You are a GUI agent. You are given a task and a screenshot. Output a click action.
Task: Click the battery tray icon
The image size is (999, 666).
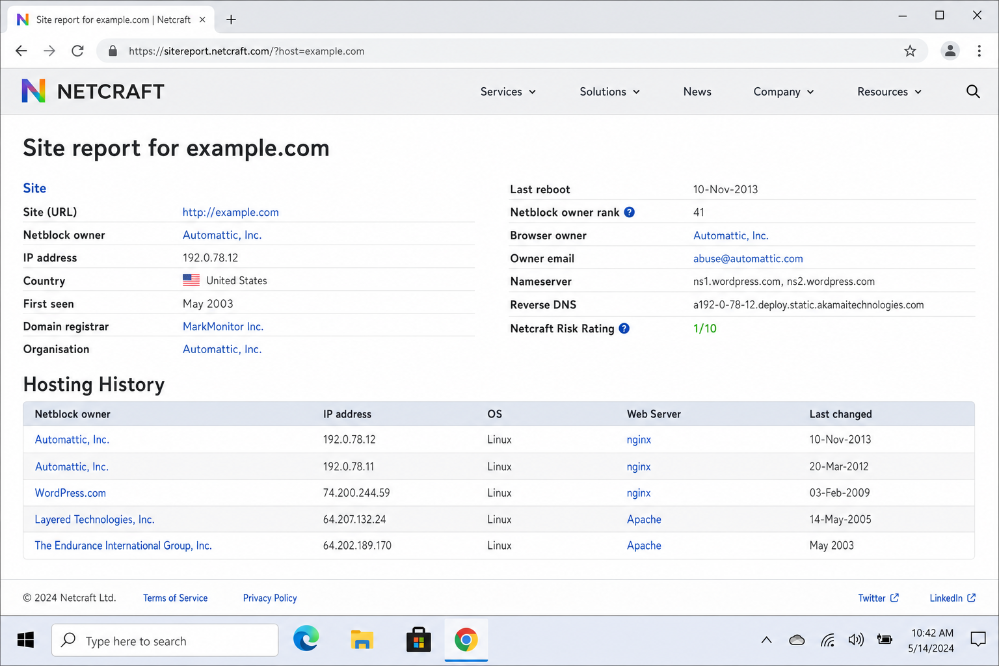point(885,640)
